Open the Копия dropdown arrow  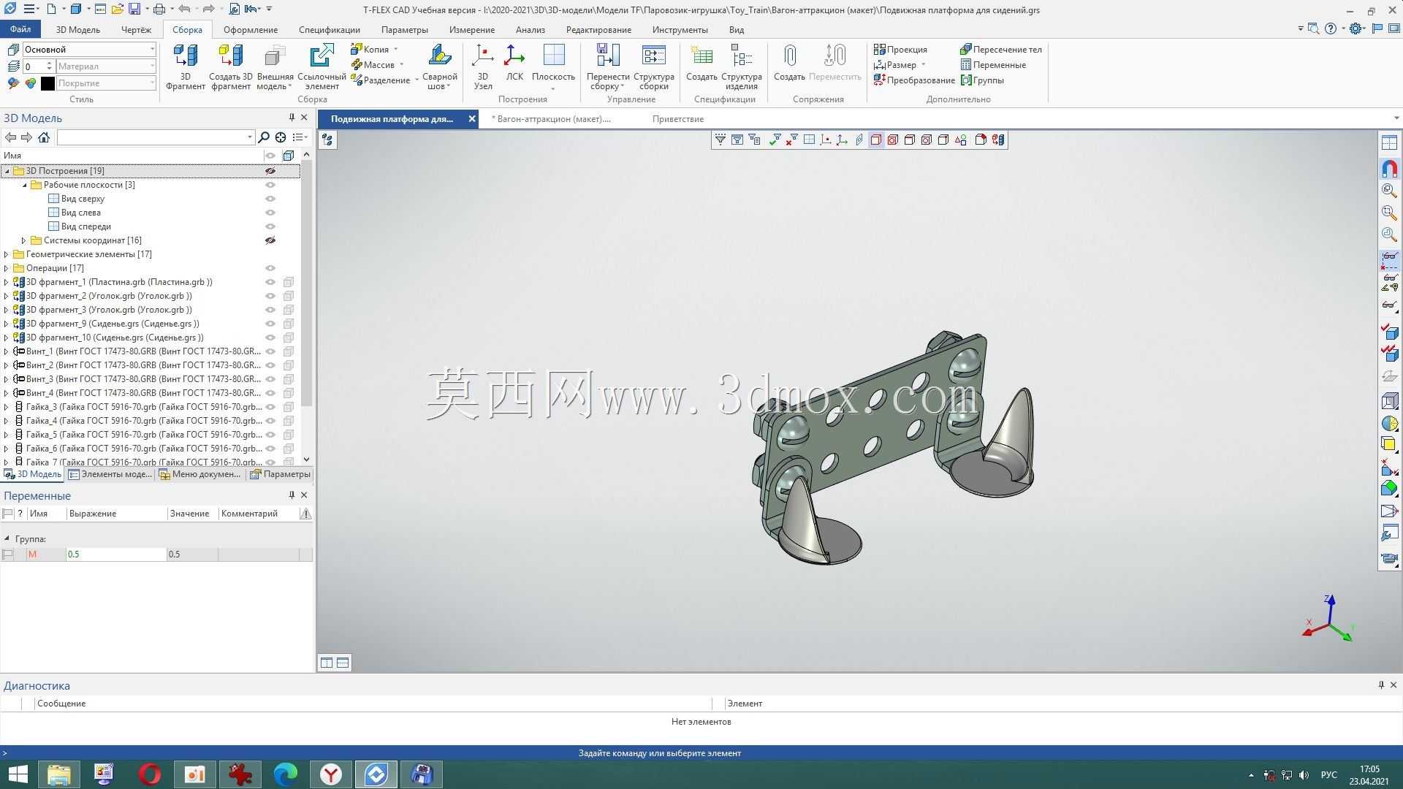(396, 50)
